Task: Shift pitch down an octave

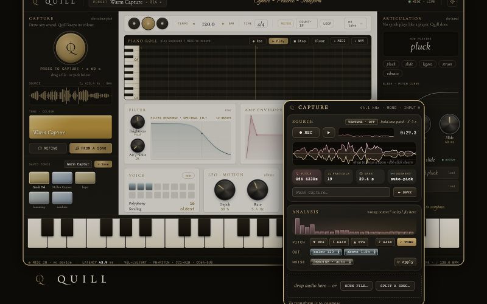Action: coord(318,242)
